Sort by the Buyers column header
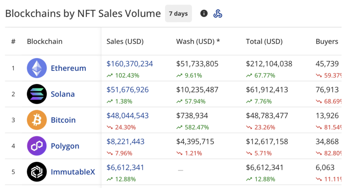This screenshot has width=349, height=188. [x=327, y=42]
